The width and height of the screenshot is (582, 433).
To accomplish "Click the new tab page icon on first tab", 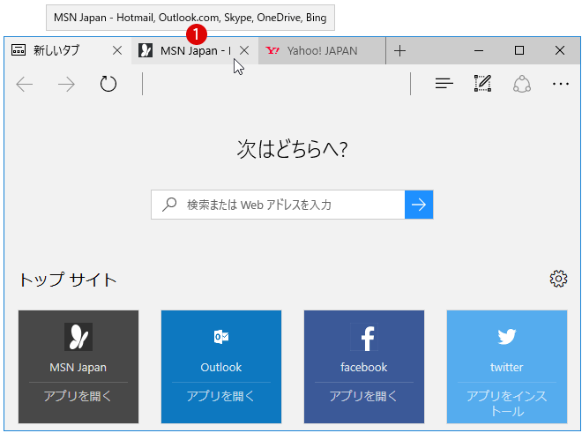I will coord(19,49).
